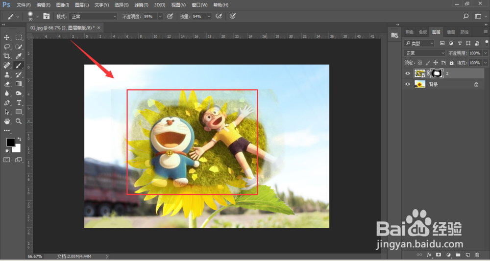490x261 pixels.
Task: Open the layer filter 类型 dropdown
Action: [419, 44]
